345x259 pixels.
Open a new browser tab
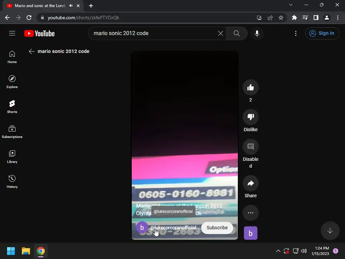point(91,6)
